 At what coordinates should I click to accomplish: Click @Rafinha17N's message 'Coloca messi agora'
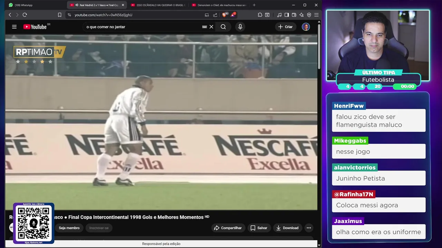[378, 205]
